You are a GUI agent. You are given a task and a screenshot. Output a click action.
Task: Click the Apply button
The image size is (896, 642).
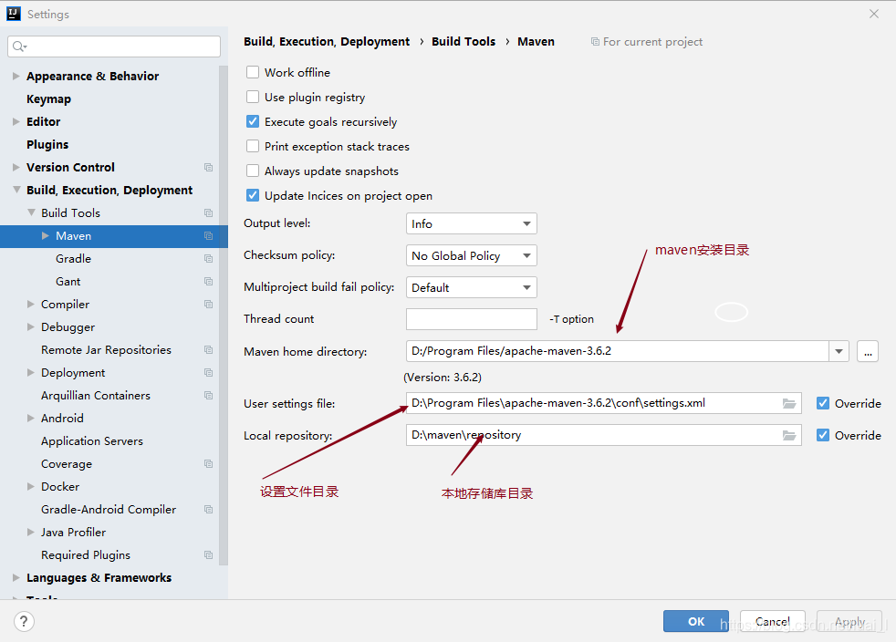[849, 621]
